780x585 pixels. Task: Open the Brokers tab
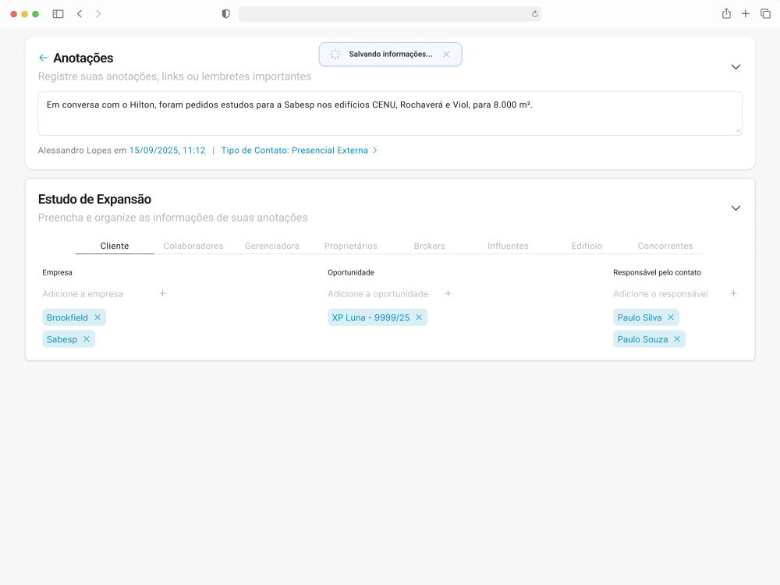click(x=429, y=246)
